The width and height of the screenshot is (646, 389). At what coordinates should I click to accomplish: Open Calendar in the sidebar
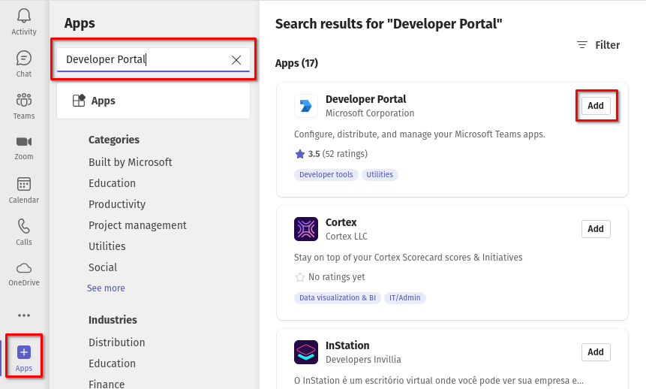24,190
